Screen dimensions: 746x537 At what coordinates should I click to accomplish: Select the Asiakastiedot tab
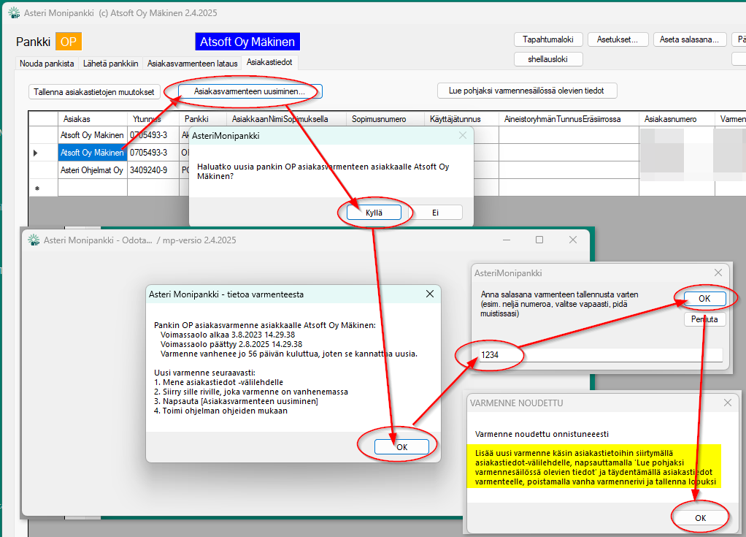[270, 62]
